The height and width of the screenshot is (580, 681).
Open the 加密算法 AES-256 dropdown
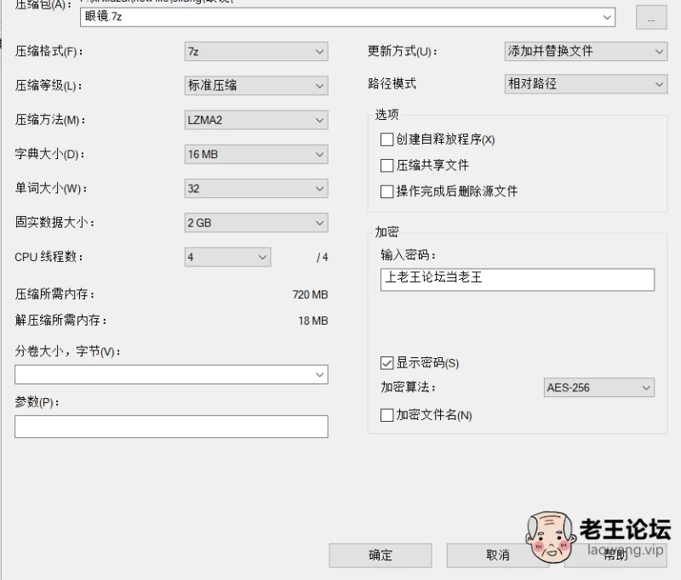599,388
